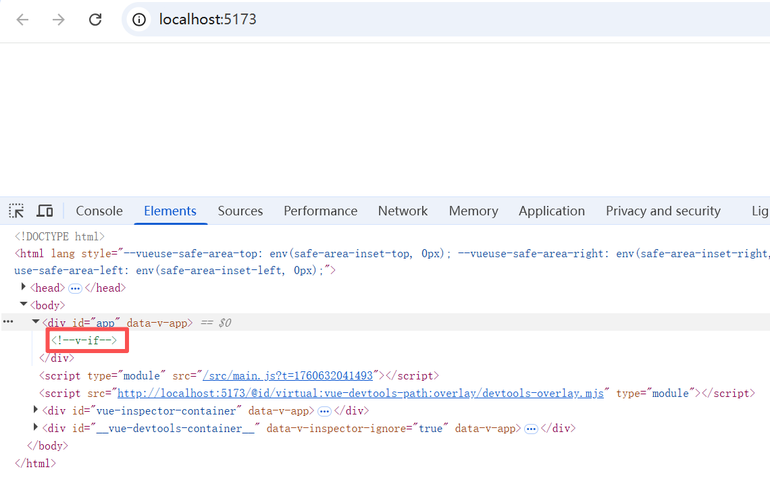770x480 pixels.
Task: Expand the vue-inspector-container div
Action: pos(35,409)
